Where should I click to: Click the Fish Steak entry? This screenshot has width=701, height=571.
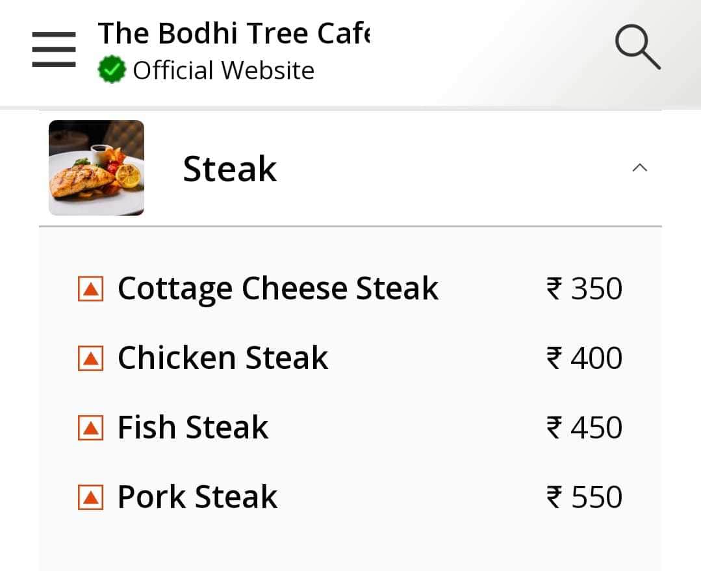(x=192, y=427)
